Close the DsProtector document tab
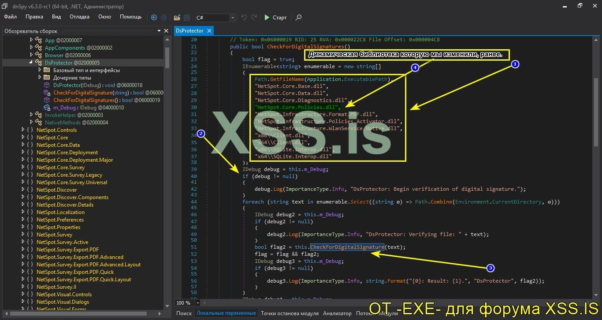This screenshot has width=602, height=320. (x=209, y=31)
